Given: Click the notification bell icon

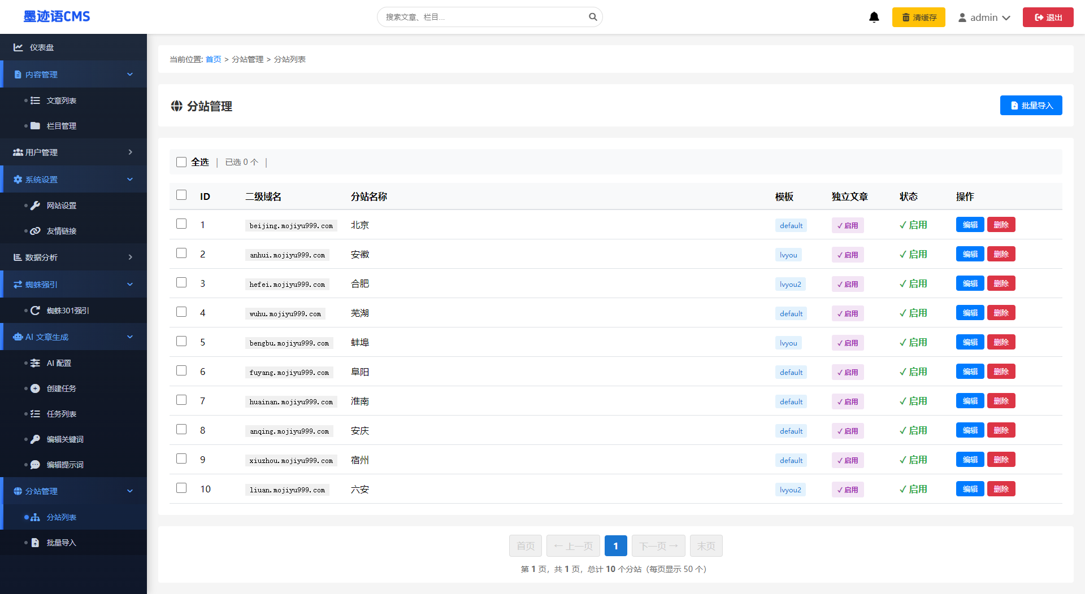Looking at the screenshot, I should 874,18.
